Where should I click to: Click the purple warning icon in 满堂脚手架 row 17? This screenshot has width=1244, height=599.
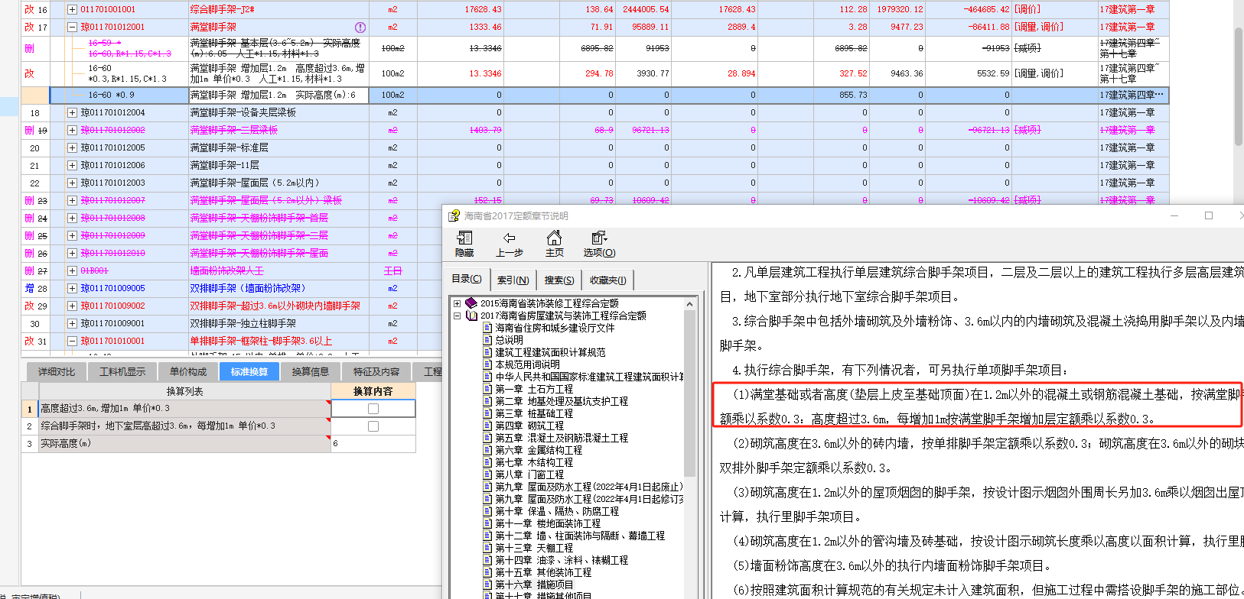360,28
